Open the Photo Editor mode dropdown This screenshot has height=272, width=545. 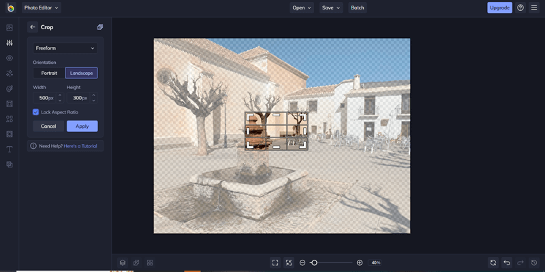point(42,7)
